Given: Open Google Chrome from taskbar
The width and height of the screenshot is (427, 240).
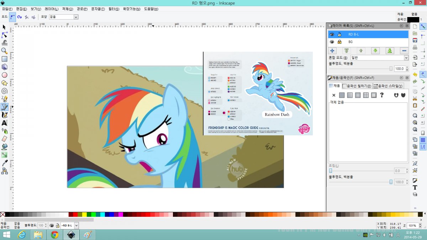Looking at the screenshot, I should pyautogui.click(x=54, y=235).
